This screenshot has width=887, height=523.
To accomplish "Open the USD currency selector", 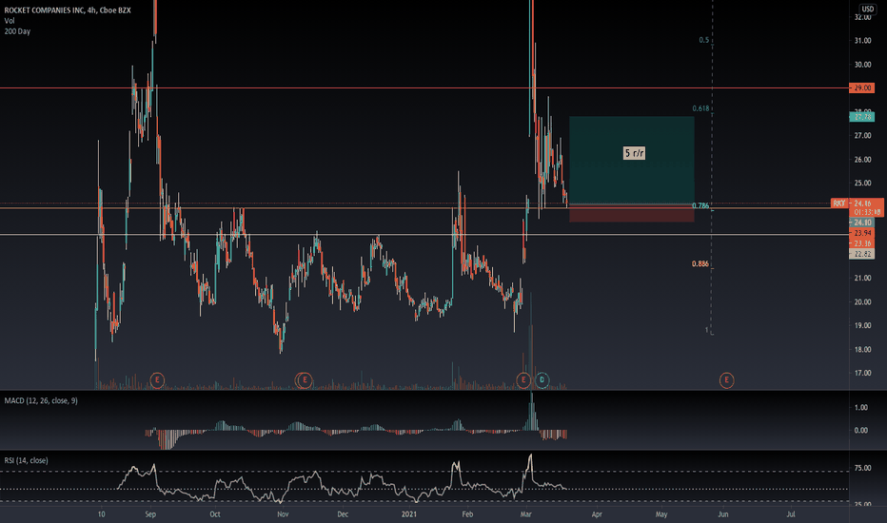I will [x=868, y=9].
